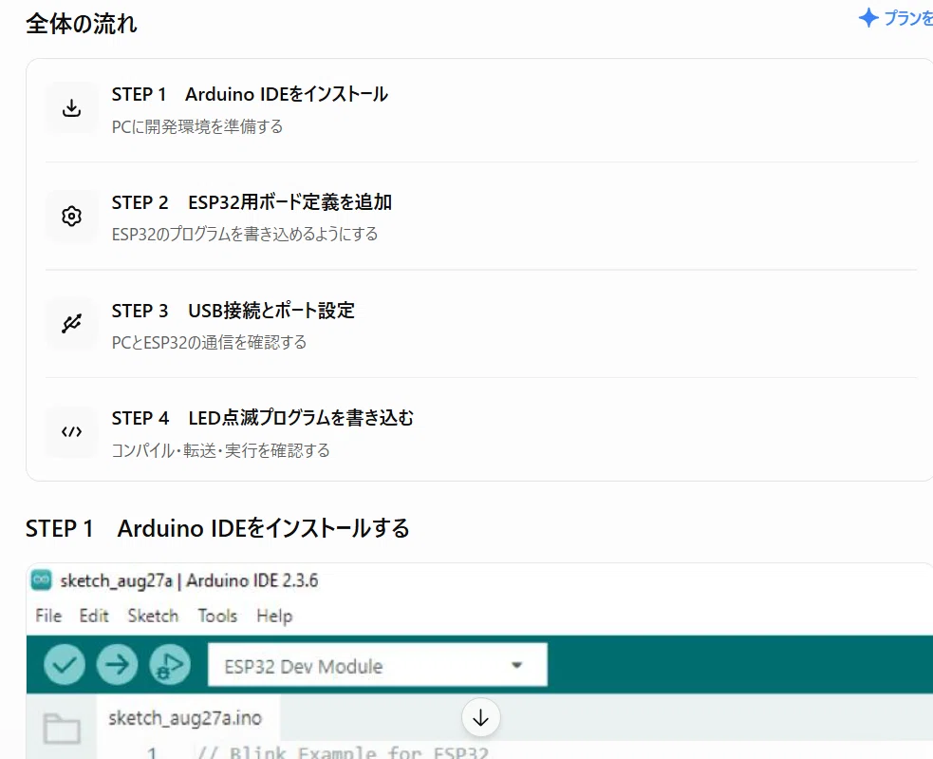Screen dimensions: 933x759
Task: Click the STEP 1 Arduino IDEをインストール item
Action: click(x=481, y=108)
